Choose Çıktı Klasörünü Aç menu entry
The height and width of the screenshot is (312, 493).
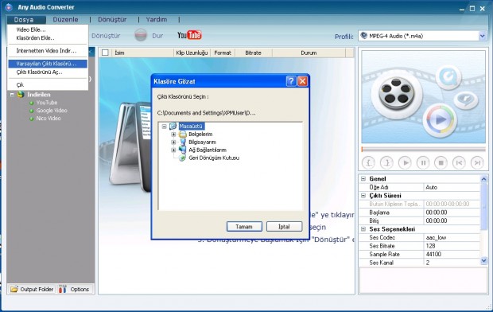[48, 72]
